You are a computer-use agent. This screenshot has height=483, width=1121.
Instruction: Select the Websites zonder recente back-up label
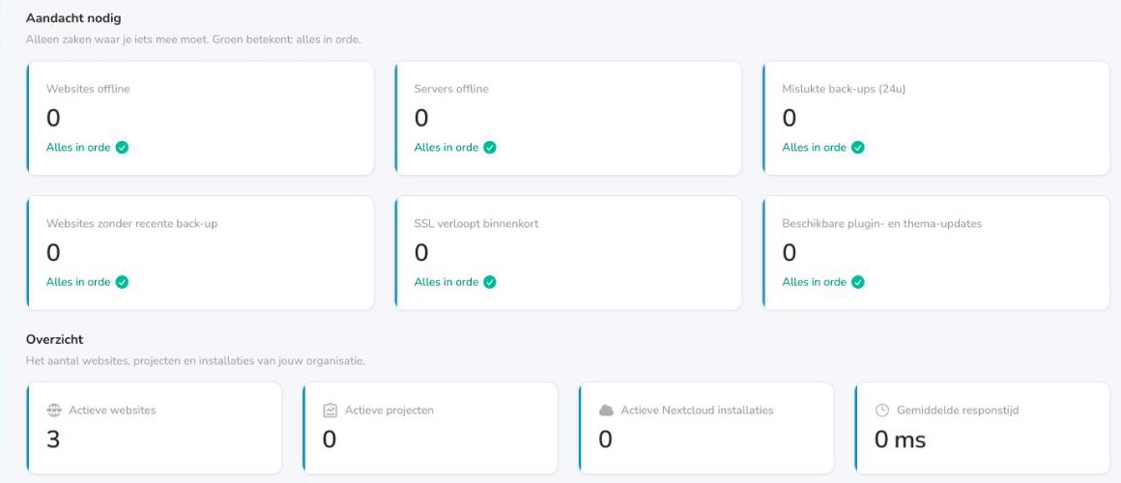(x=131, y=224)
